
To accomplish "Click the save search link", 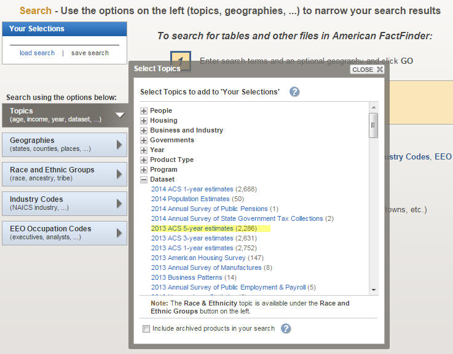I will coord(90,53).
